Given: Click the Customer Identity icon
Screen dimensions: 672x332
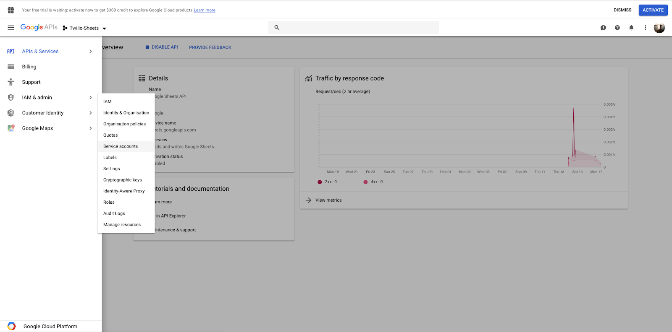Looking at the screenshot, I should (11, 113).
